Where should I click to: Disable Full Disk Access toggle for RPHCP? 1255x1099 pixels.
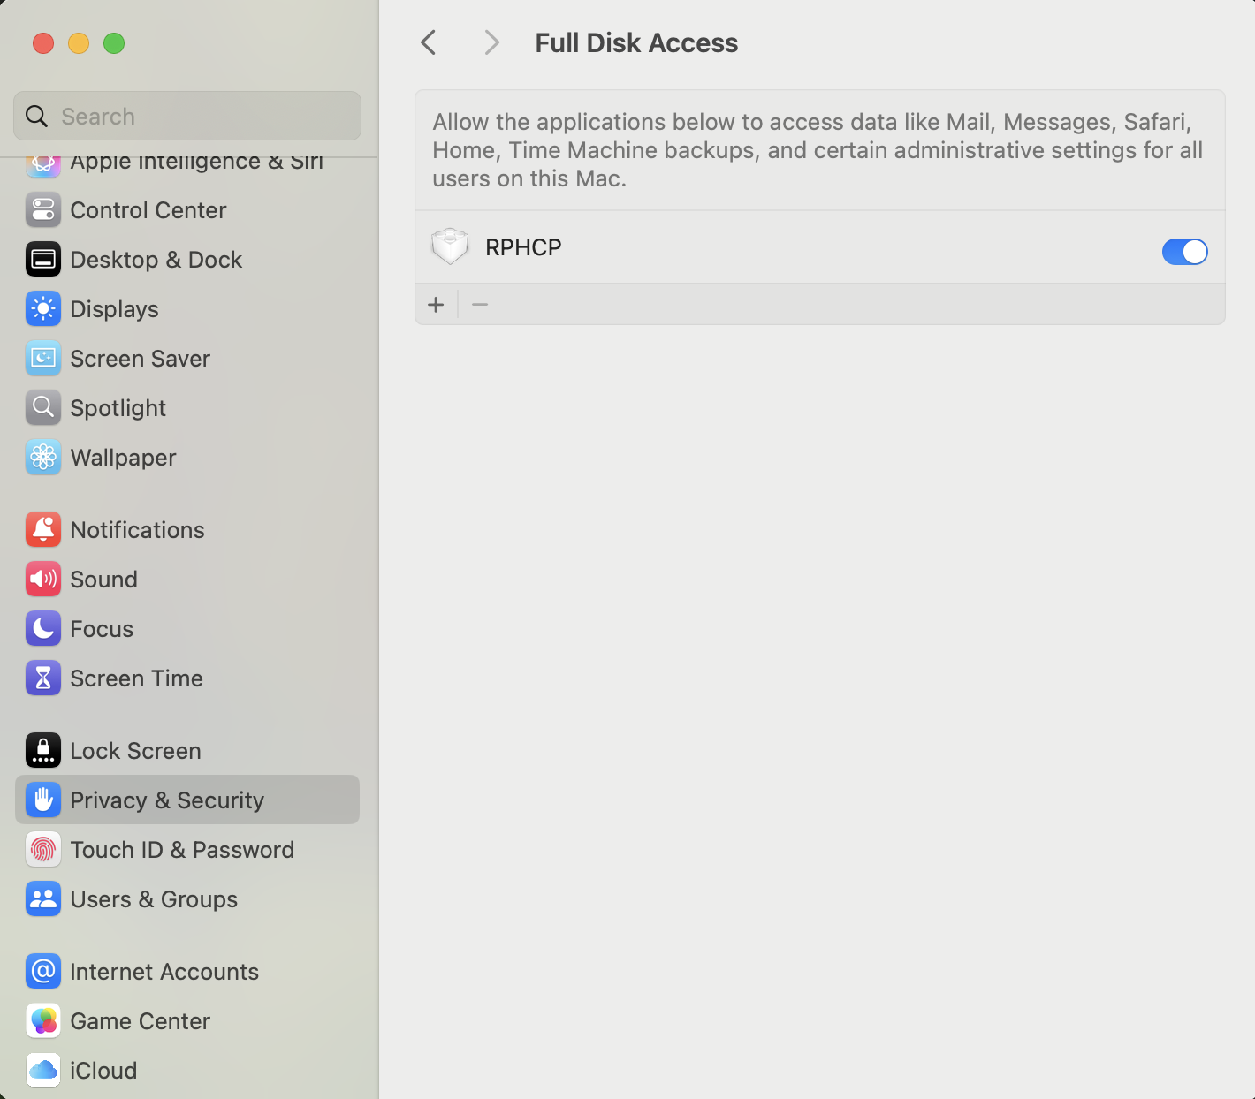click(1183, 252)
